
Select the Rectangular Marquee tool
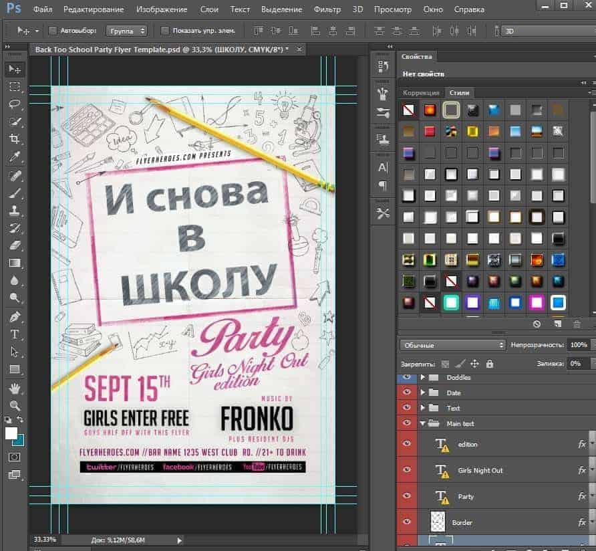point(15,86)
